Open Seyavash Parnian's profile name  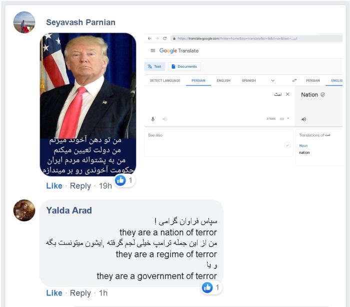pyautogui.click(x=80, y=23)
